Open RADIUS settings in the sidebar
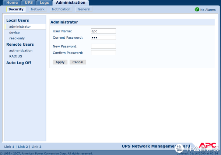The image size is (221, 155). [15, 56]
